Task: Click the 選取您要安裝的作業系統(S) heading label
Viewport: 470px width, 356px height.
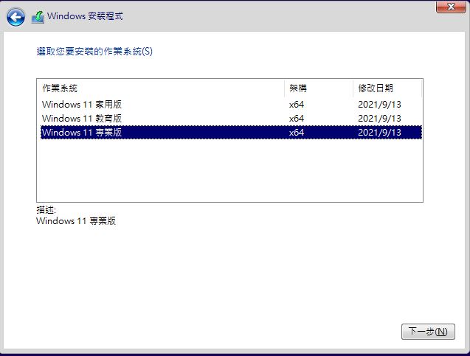Action: [x=94, y=51]
